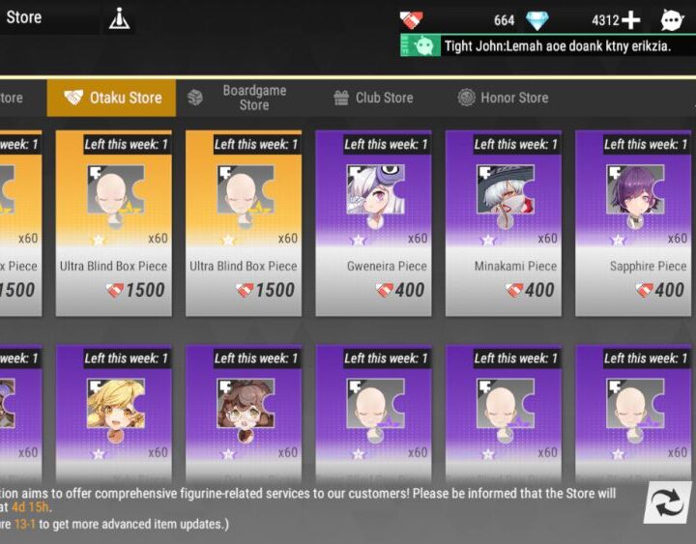The image size is (696, 544).
Task: Select the rightmost purple blind box card in bottom row
Action: pyautogui.click(x=633, y=413)
